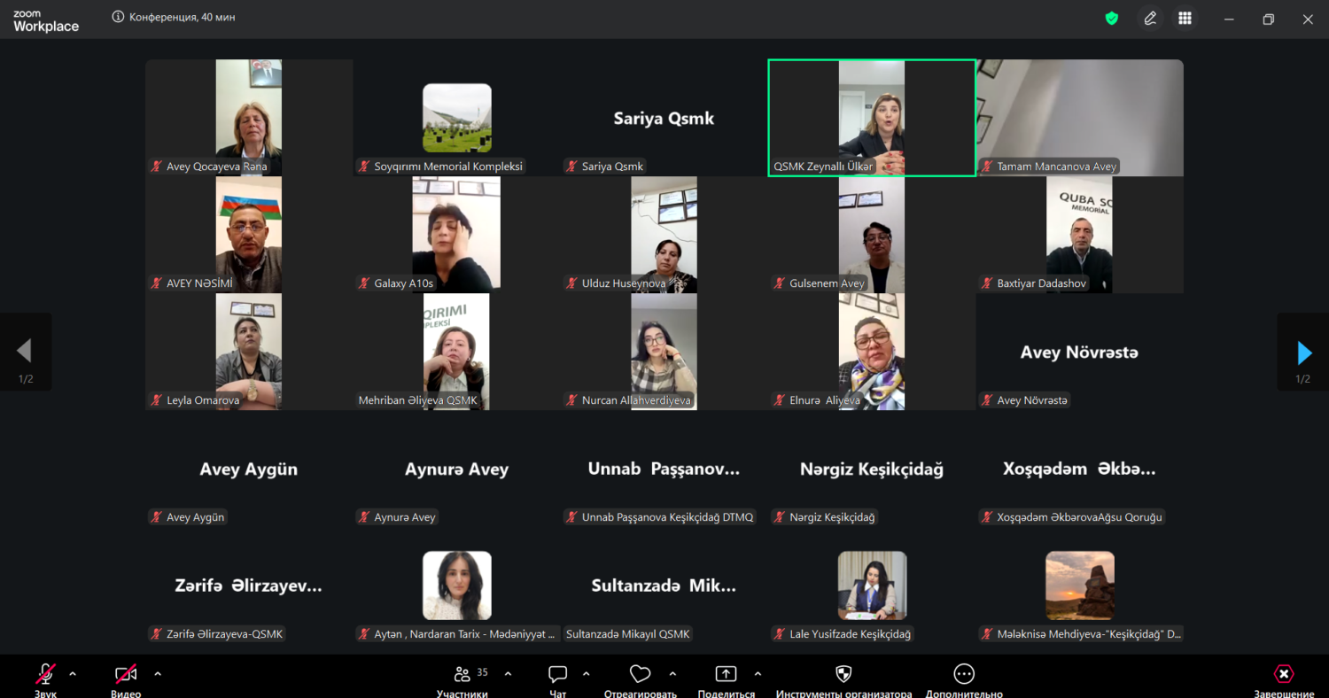Open the Chat panel

557,674
